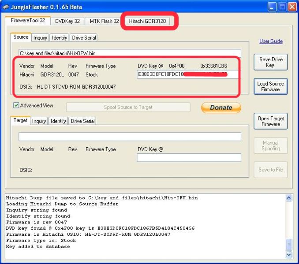Viewport: 299px width, 264px height.
Task: Click the source rev value 0047
Action: point(73,74)
